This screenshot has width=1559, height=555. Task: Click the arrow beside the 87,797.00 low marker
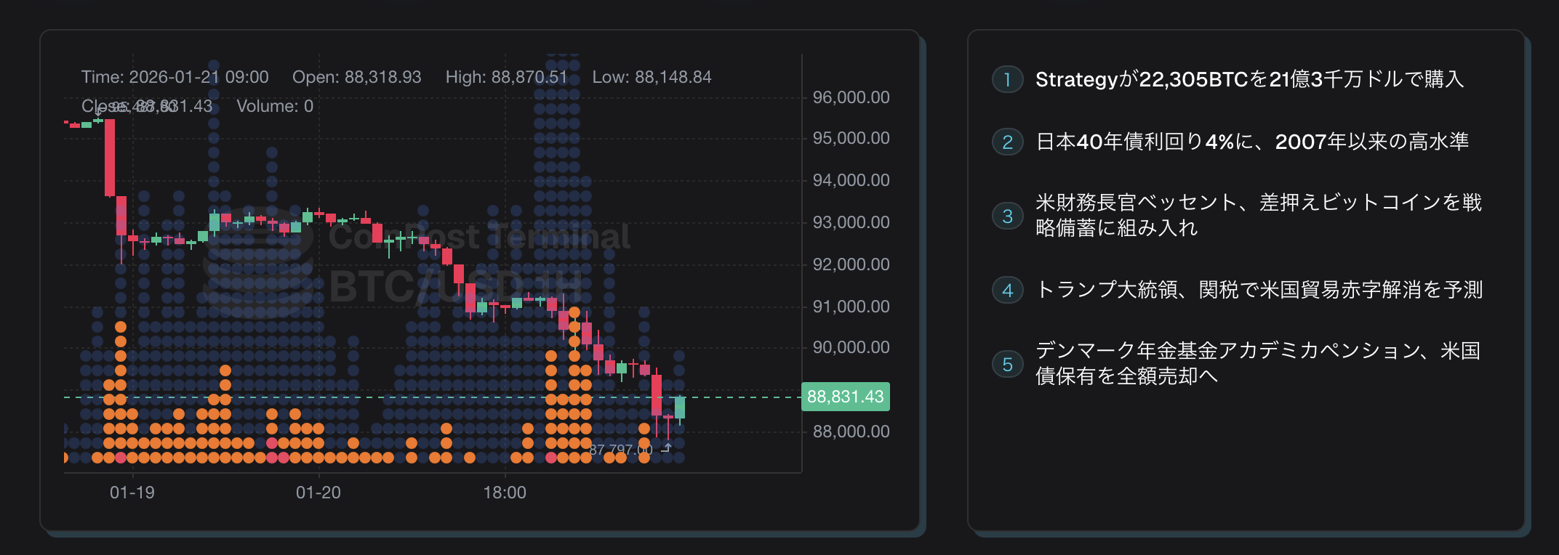pyautogui.click(x=665, y=449)
